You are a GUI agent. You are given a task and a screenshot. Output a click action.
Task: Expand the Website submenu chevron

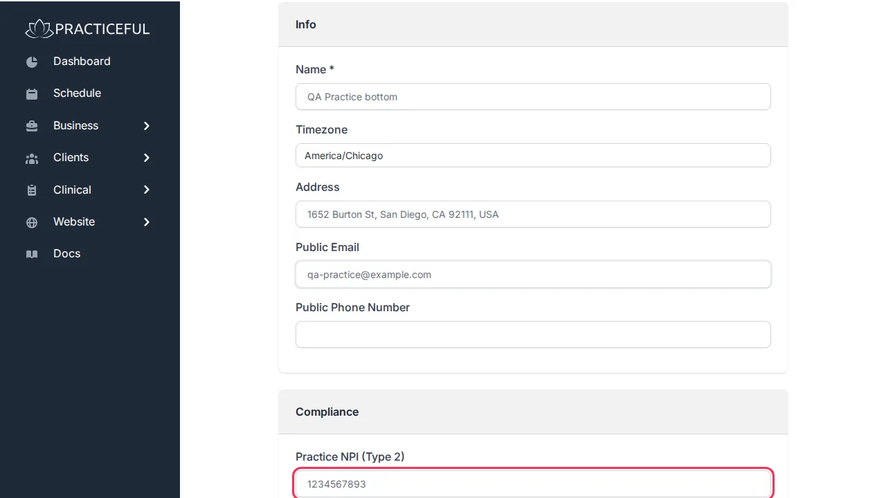coord(147,222)
